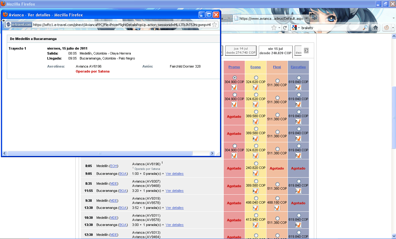Click the search magnifier next to brakets

(x=365, y=28)
